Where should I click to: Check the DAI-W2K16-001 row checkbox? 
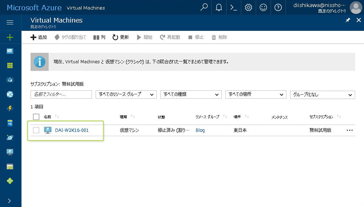coord(36,130)
